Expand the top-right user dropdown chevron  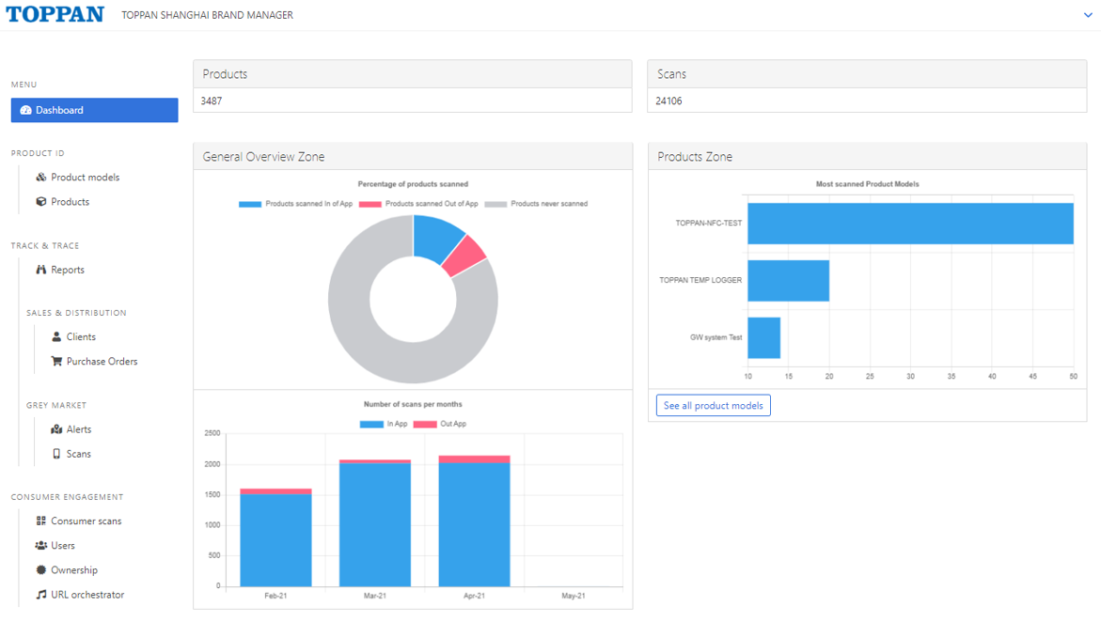pos(1089,15)
